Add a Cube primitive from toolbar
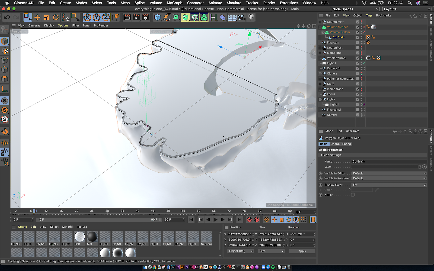This screenshot has width=434, height=271. [x=157, y=18]
